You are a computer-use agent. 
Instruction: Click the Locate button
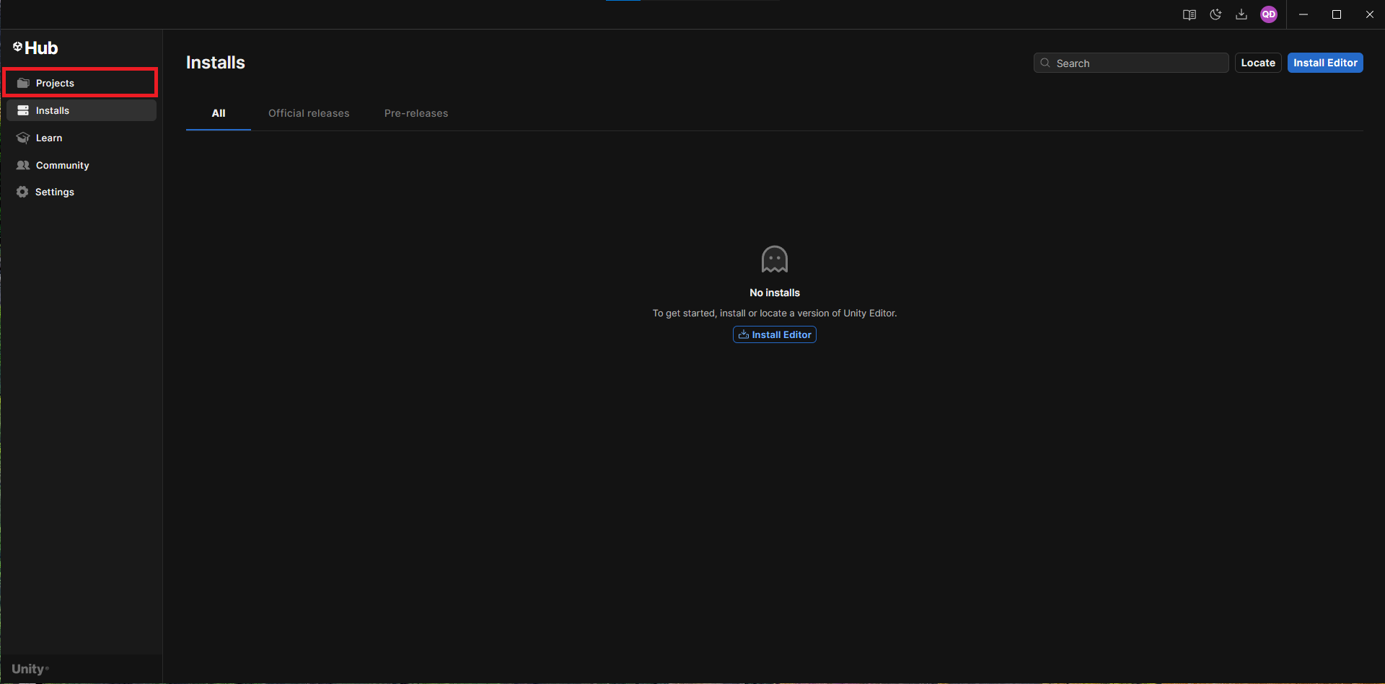click(x=1258, y=63)
